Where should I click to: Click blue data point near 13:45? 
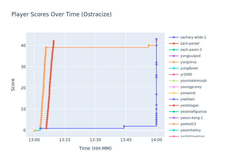[x=124, y=126]
